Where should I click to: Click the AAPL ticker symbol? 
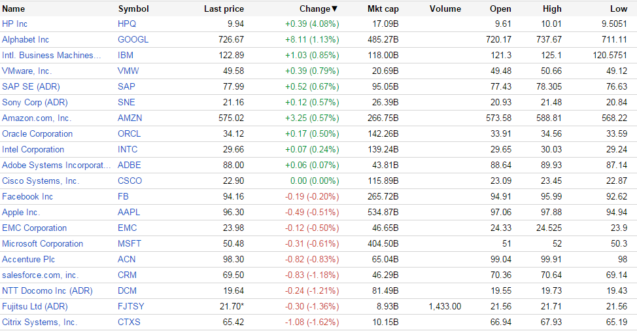pos(129,213)
